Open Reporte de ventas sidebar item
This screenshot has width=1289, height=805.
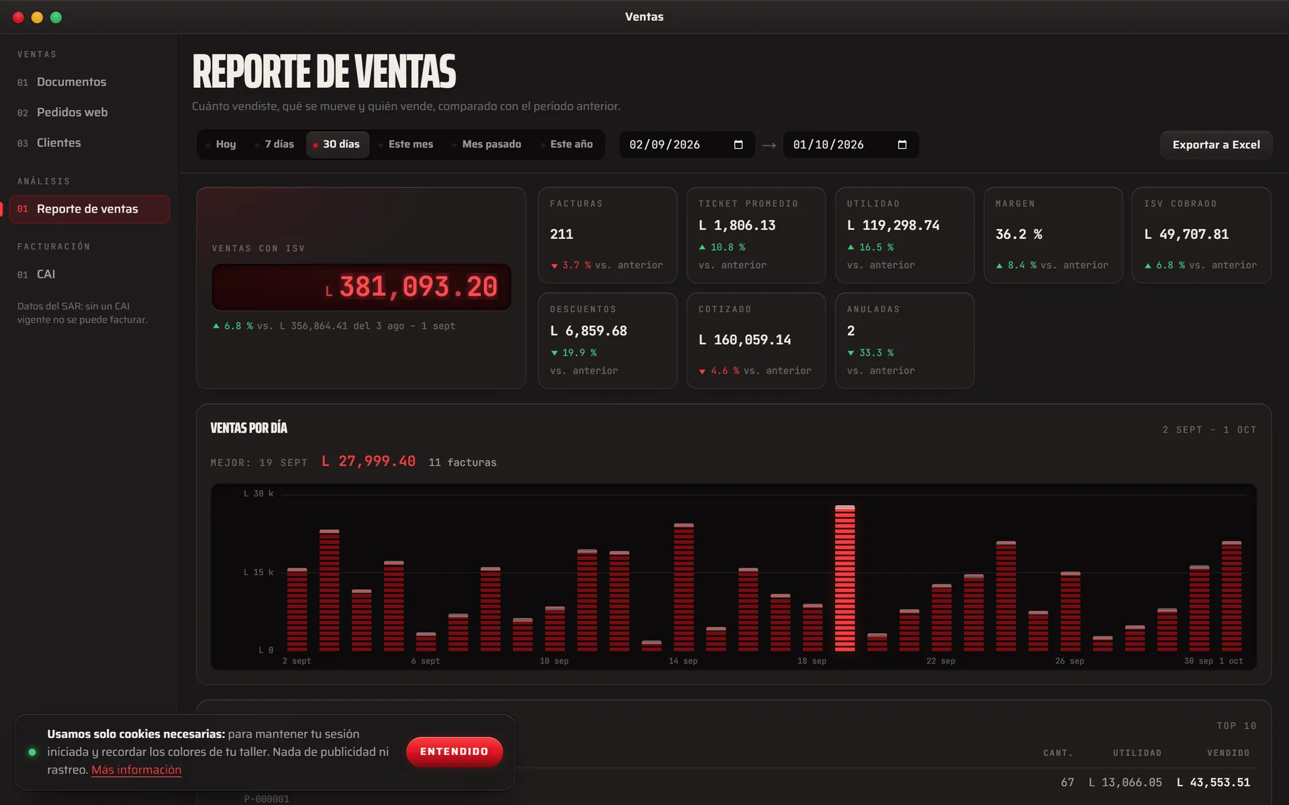point(89,209)
